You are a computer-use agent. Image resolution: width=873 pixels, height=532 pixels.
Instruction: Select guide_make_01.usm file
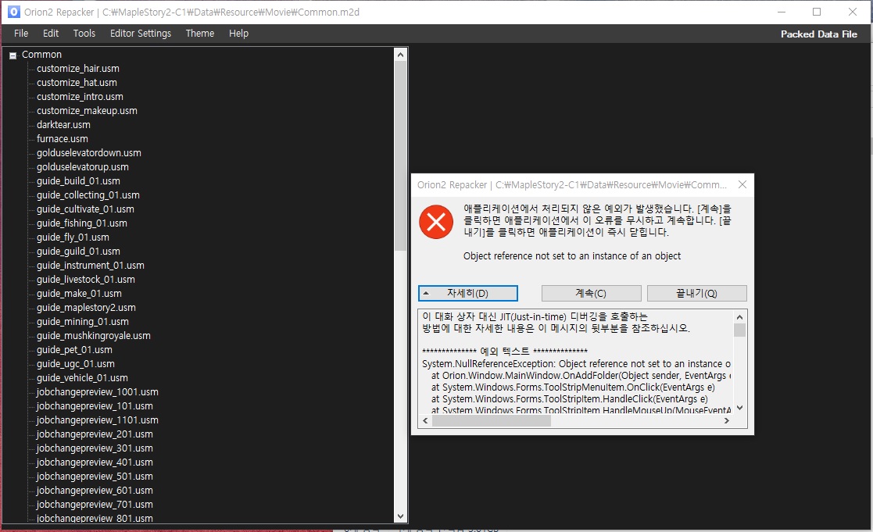click(79, 293)
